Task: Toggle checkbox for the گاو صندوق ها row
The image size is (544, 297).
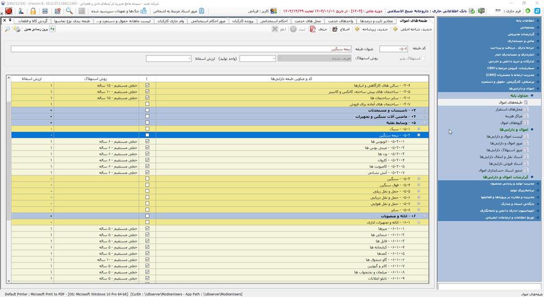Action: tap(147, 260)
